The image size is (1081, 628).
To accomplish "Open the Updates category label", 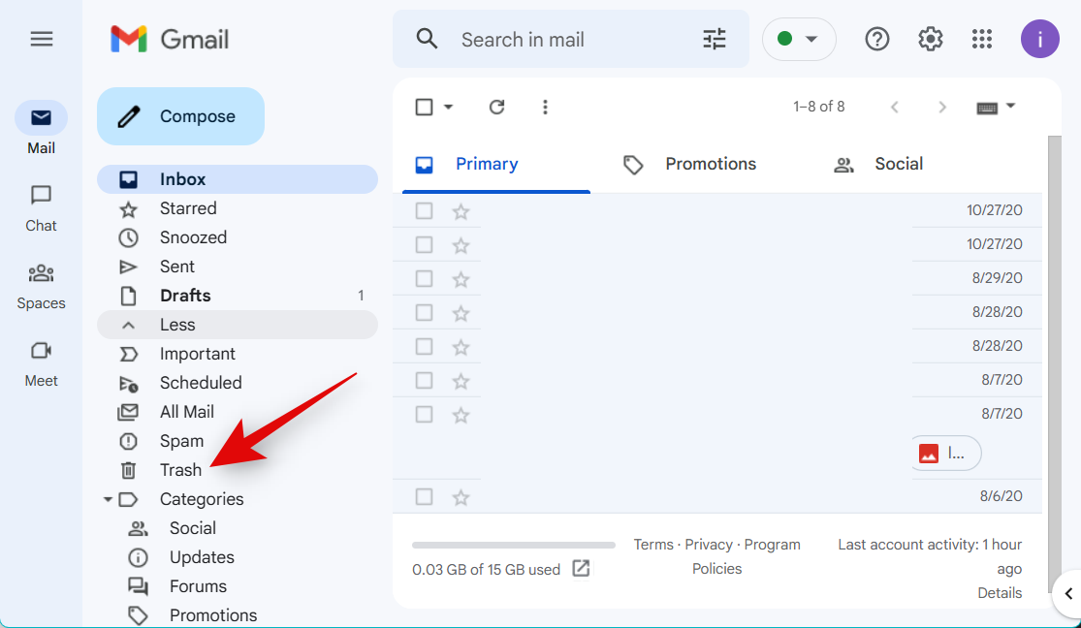I will pyautogui.click(x=202, y=557).
